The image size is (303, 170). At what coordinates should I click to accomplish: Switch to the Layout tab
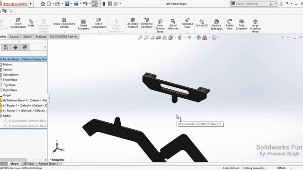point(14,37)
